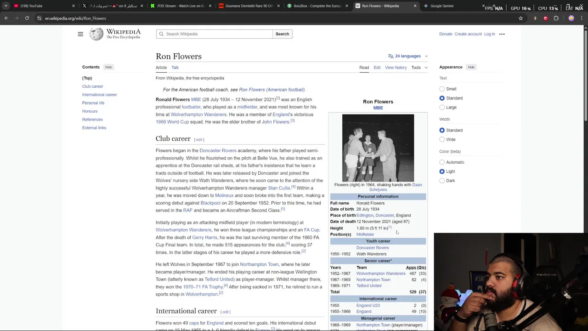Viewport: 588px width, 331px height.
Task: Open the Tools dropdown menu
Action: tap(419, 68)
